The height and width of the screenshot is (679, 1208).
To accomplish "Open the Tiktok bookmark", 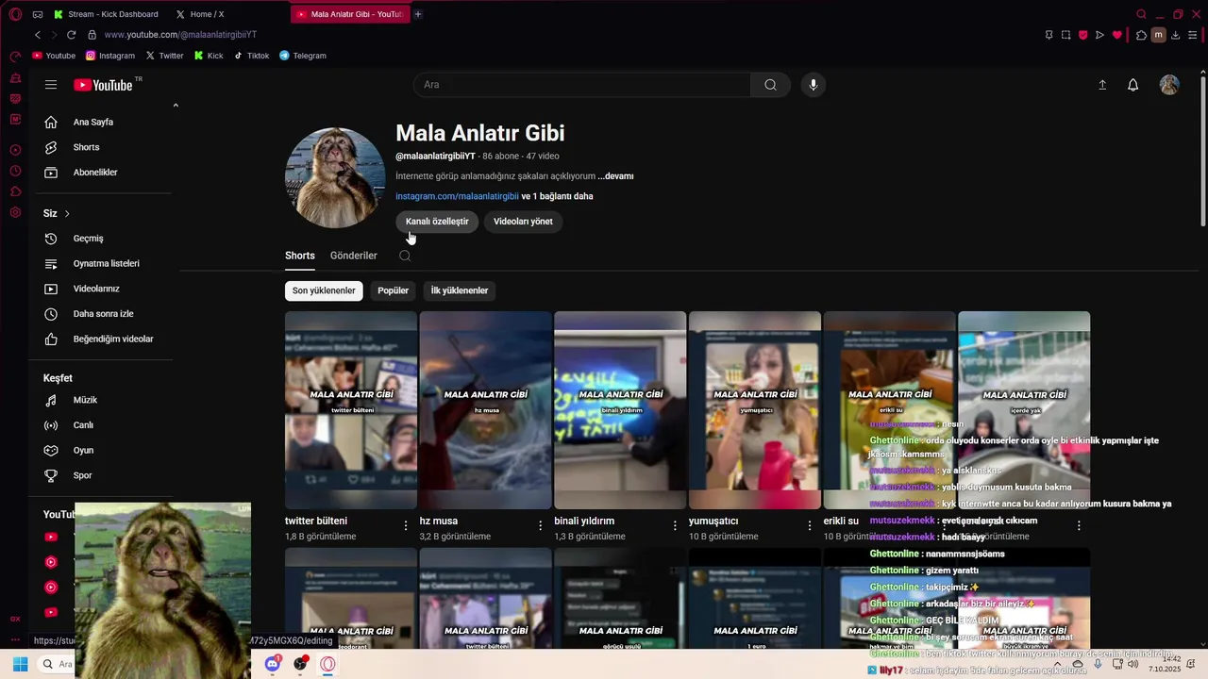I will (x=251, y=56).
